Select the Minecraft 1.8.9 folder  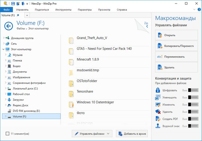click(88, 59)
